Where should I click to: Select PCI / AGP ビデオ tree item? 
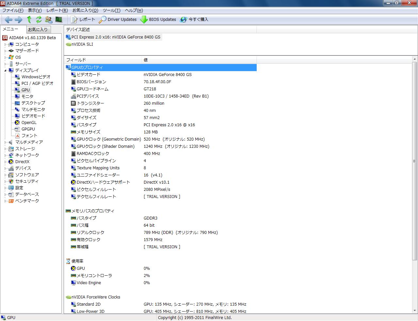pos(37,84)
